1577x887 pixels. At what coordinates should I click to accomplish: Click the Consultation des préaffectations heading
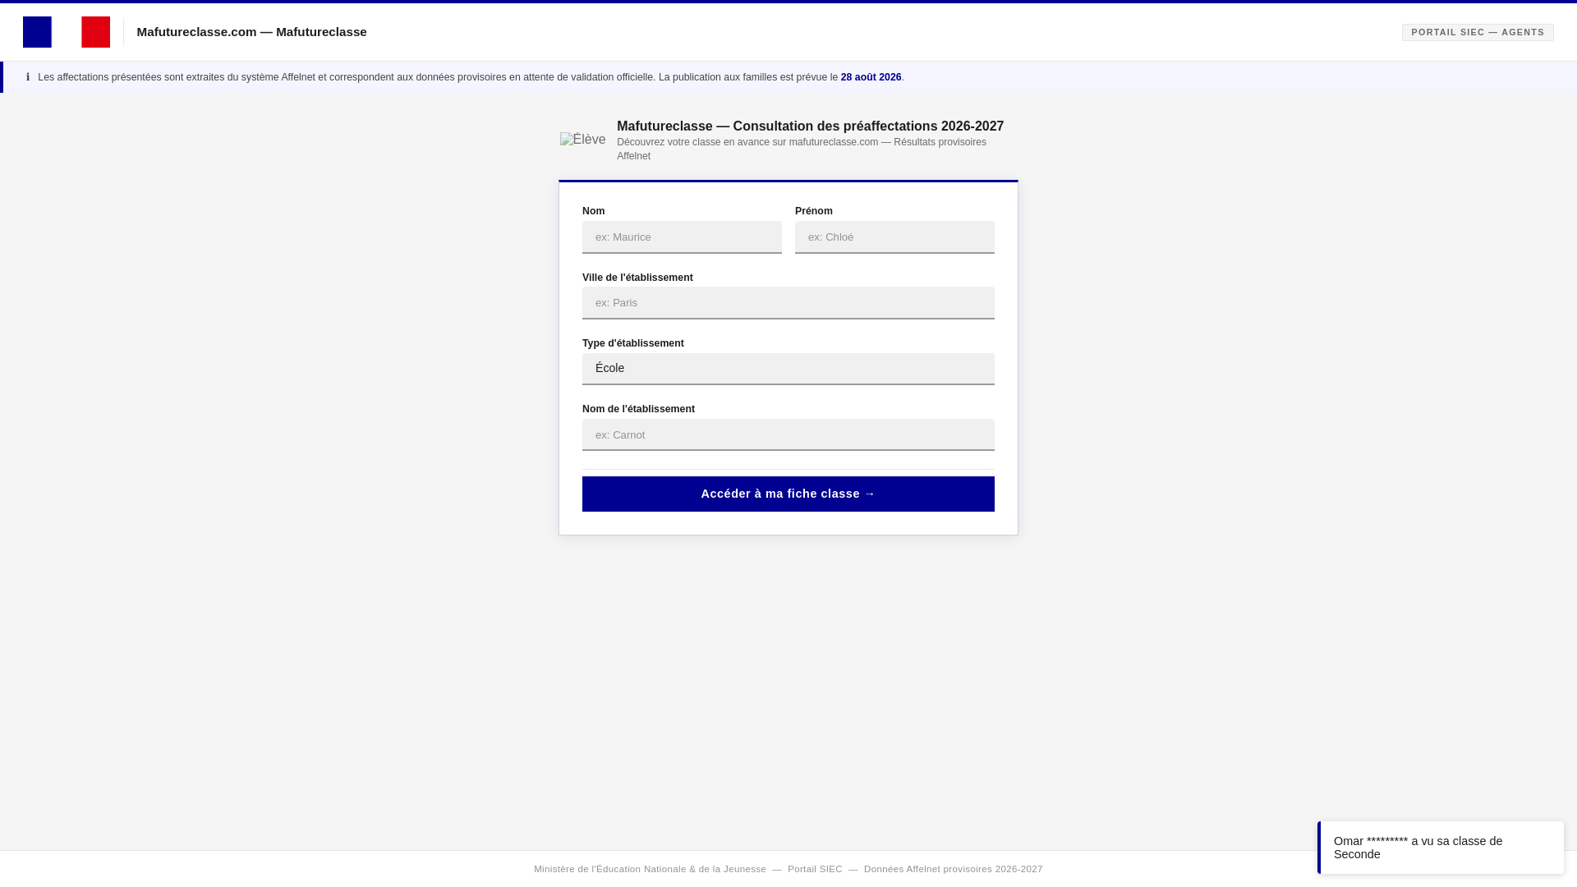(x=810, y=126)
